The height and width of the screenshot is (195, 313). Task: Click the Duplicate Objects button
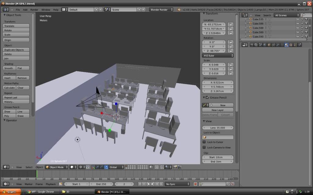16,50
